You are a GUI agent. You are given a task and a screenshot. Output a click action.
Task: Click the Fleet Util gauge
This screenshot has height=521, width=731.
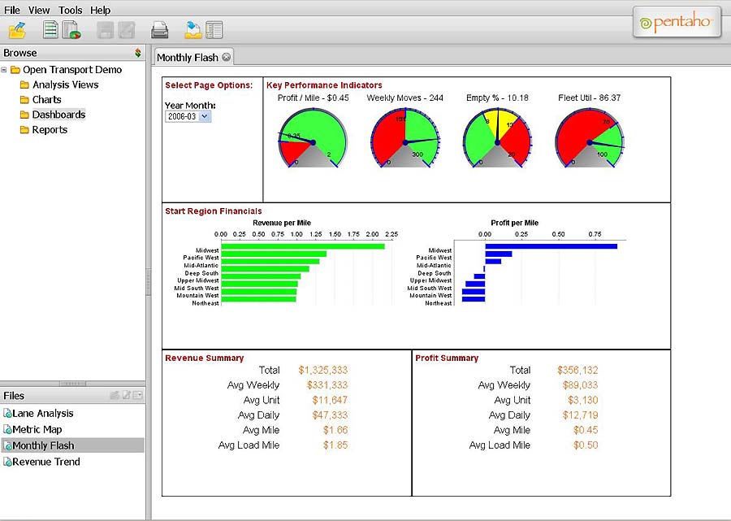click(x=590, y=138)
